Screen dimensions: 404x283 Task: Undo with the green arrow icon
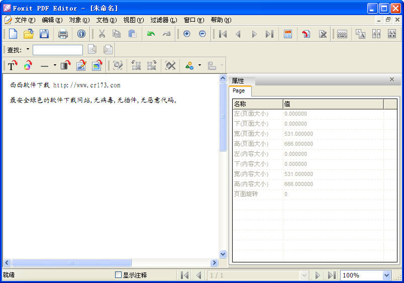tap(151, 34)
